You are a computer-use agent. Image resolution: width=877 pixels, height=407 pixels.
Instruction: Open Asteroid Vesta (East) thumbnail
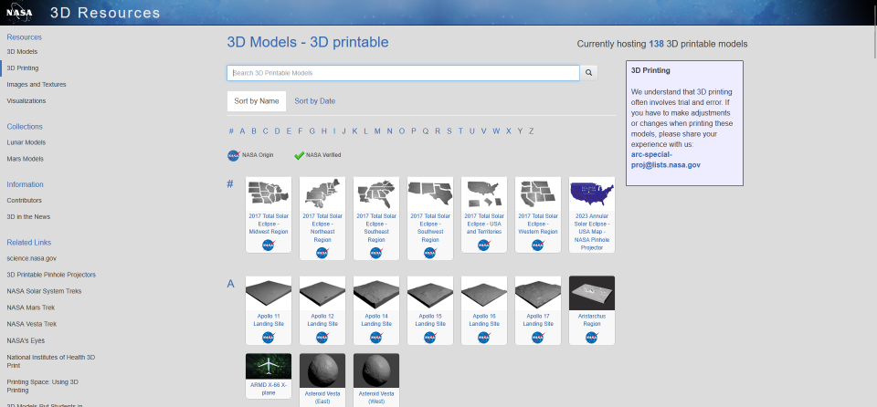[322, 370]
